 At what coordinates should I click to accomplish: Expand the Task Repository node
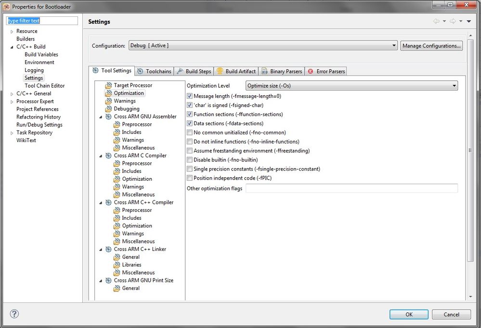12,133
